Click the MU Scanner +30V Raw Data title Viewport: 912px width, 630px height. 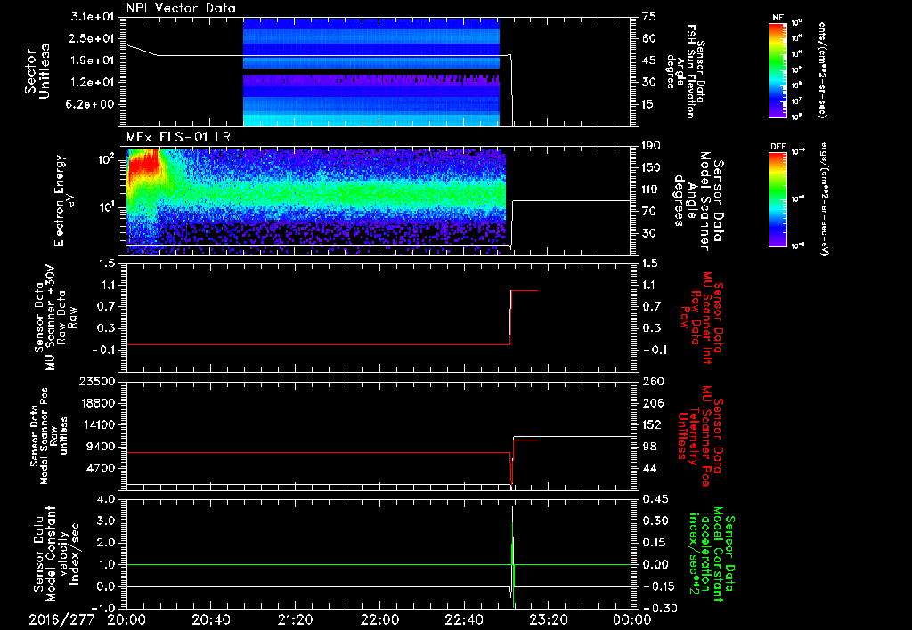[x=56, y=319]
